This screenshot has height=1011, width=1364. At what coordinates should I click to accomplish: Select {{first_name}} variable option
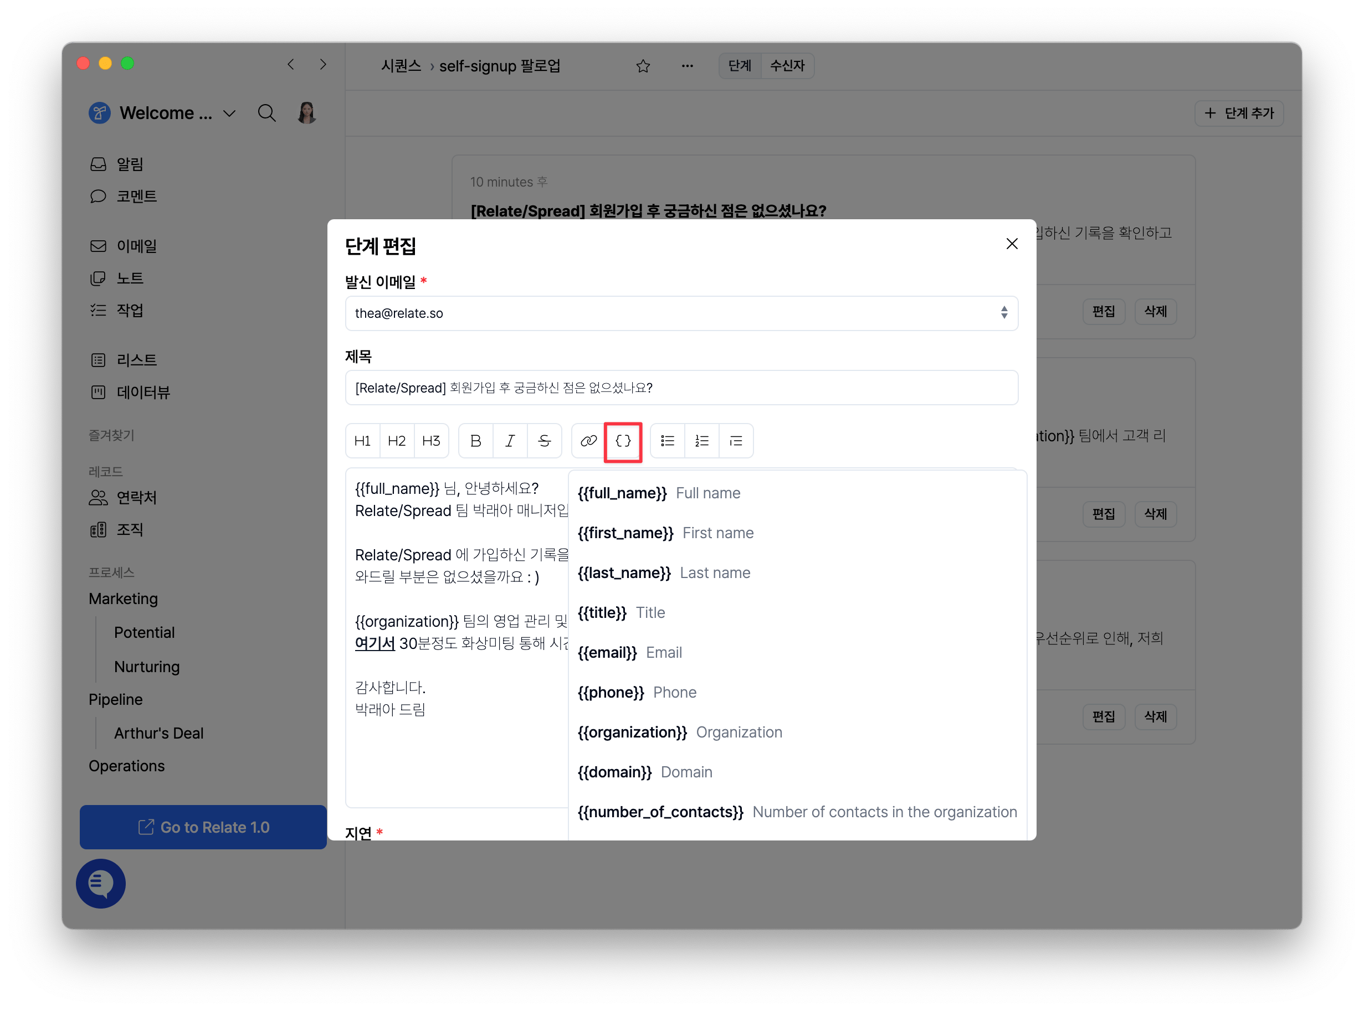798,533
